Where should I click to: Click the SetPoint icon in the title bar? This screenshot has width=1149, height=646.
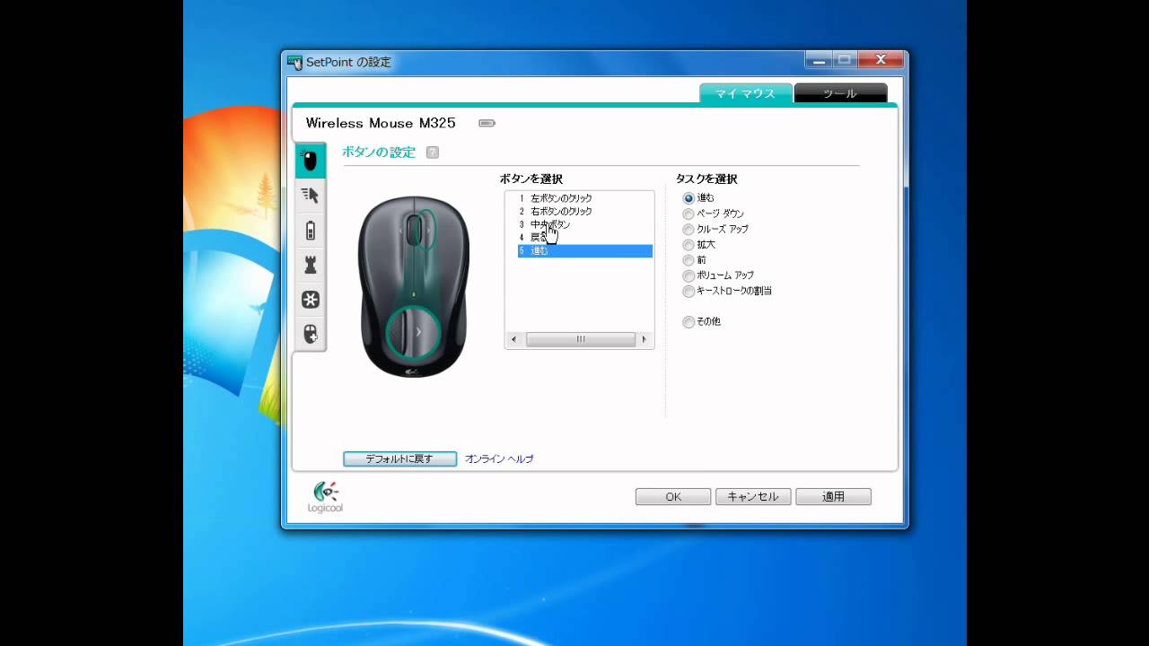(x=295, y=62)
